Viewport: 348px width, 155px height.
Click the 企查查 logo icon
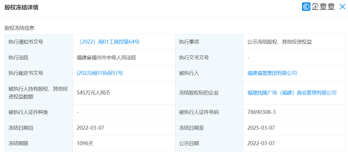[x=306, y=7]
